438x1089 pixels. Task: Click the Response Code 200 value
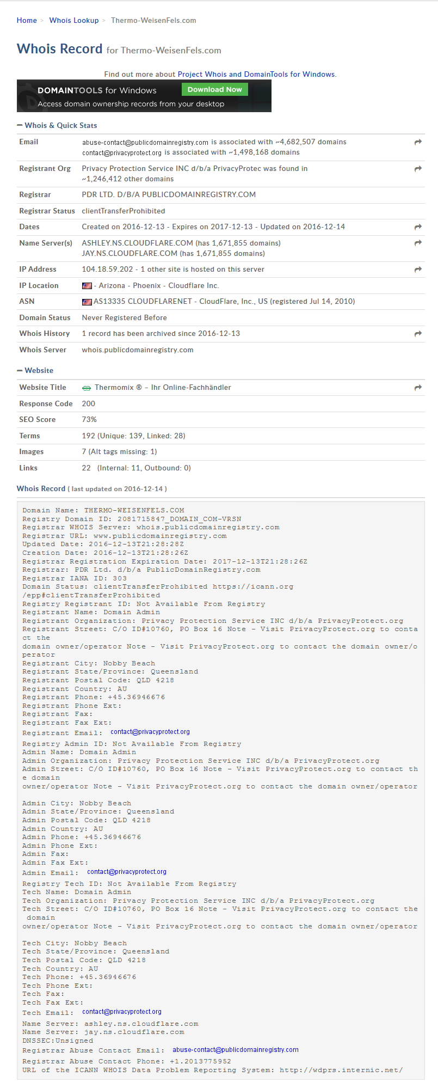click(x=89, y=403)
